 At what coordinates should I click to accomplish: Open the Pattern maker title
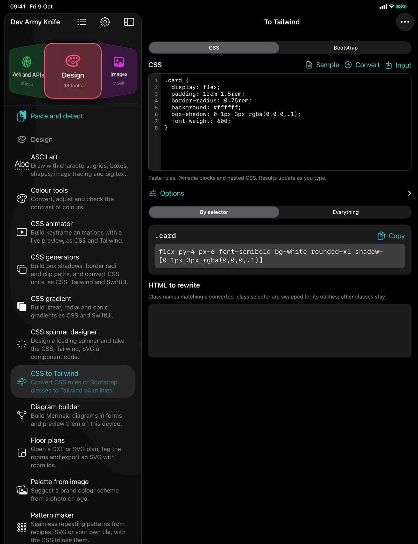point(53,515)
